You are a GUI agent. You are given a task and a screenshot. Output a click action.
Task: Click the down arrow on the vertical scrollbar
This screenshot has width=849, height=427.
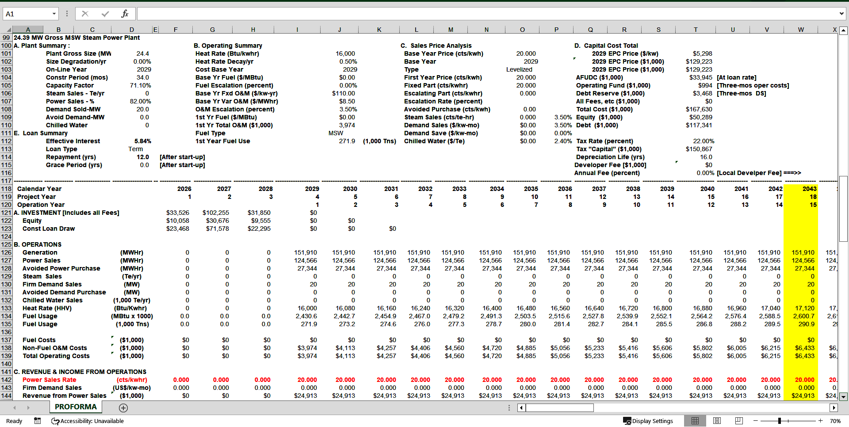844,396
